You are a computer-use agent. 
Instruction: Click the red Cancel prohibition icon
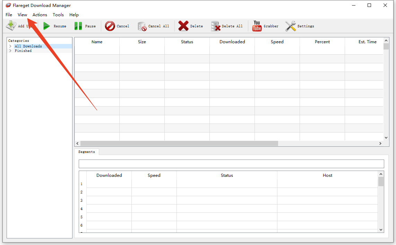[x=110, y=26]
